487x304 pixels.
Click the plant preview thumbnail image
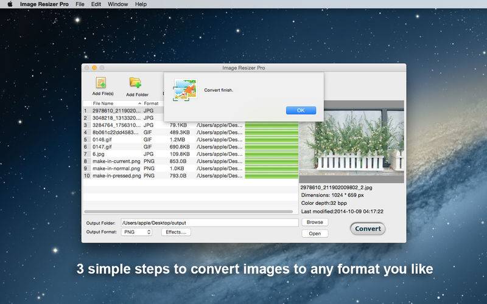[x=352, y=142]
